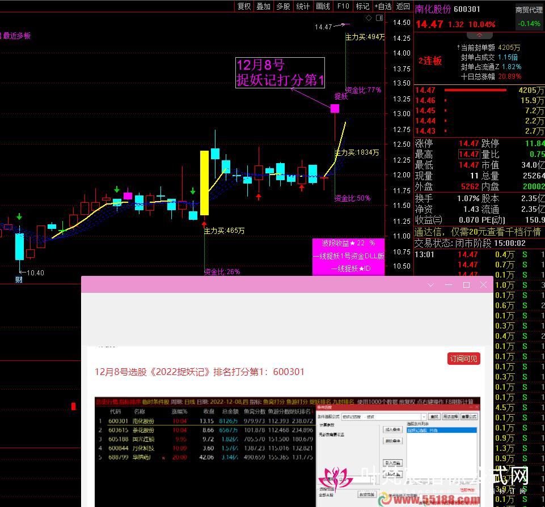Image resolution: width=545 pixels, height=507 pixels.
Task: Select the 多股 multi-stock view
Action: coord(283,6)
